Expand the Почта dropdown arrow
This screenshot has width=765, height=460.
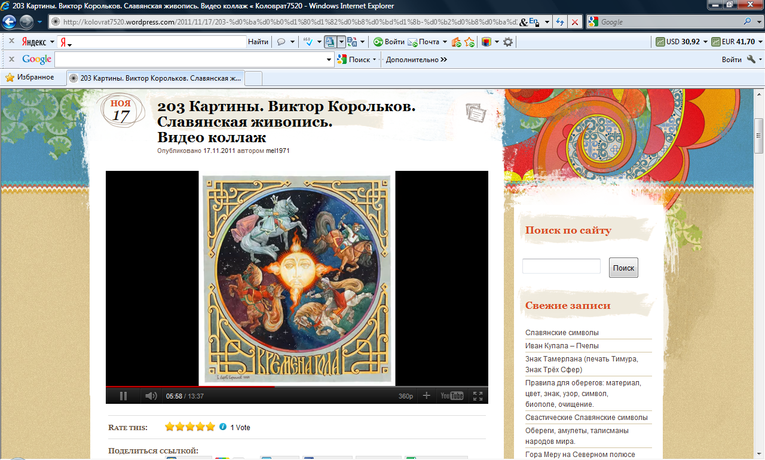[445, 42]
